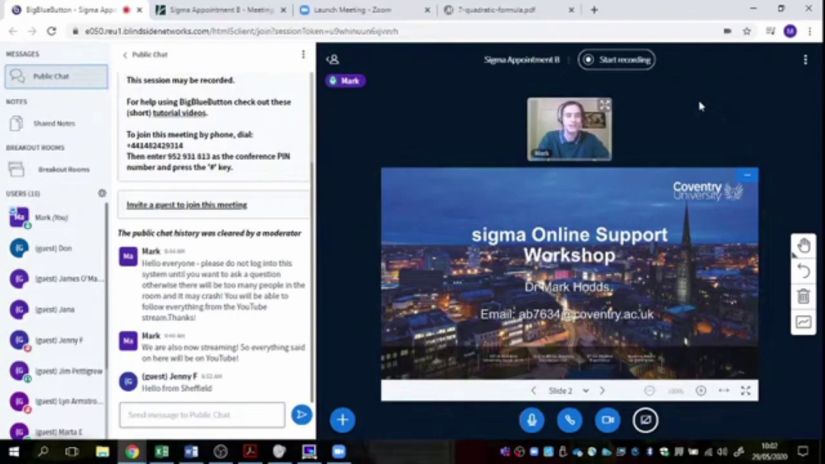Select user Mark (You) in user list
825x464 pixels.
click(54, 218)
